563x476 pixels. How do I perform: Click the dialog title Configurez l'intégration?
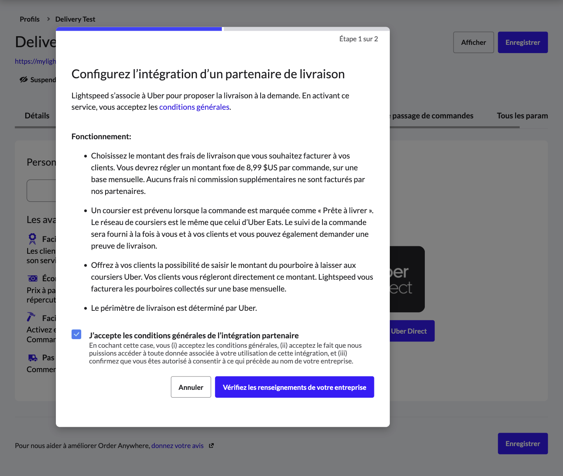click(x=208, y=74)
